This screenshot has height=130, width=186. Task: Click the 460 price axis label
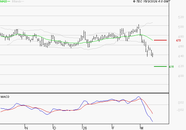(x=181, y=46)
